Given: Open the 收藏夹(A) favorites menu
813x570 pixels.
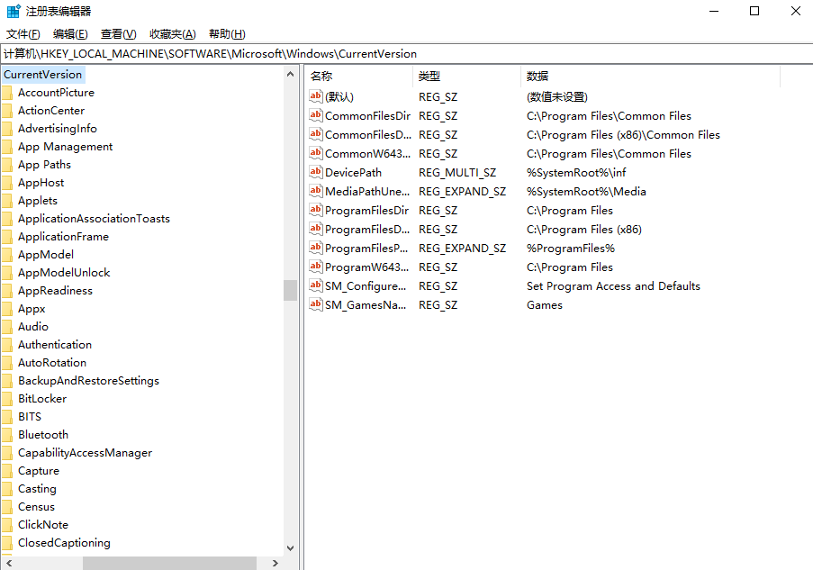Looking at the screenshot, I should 172,34.
